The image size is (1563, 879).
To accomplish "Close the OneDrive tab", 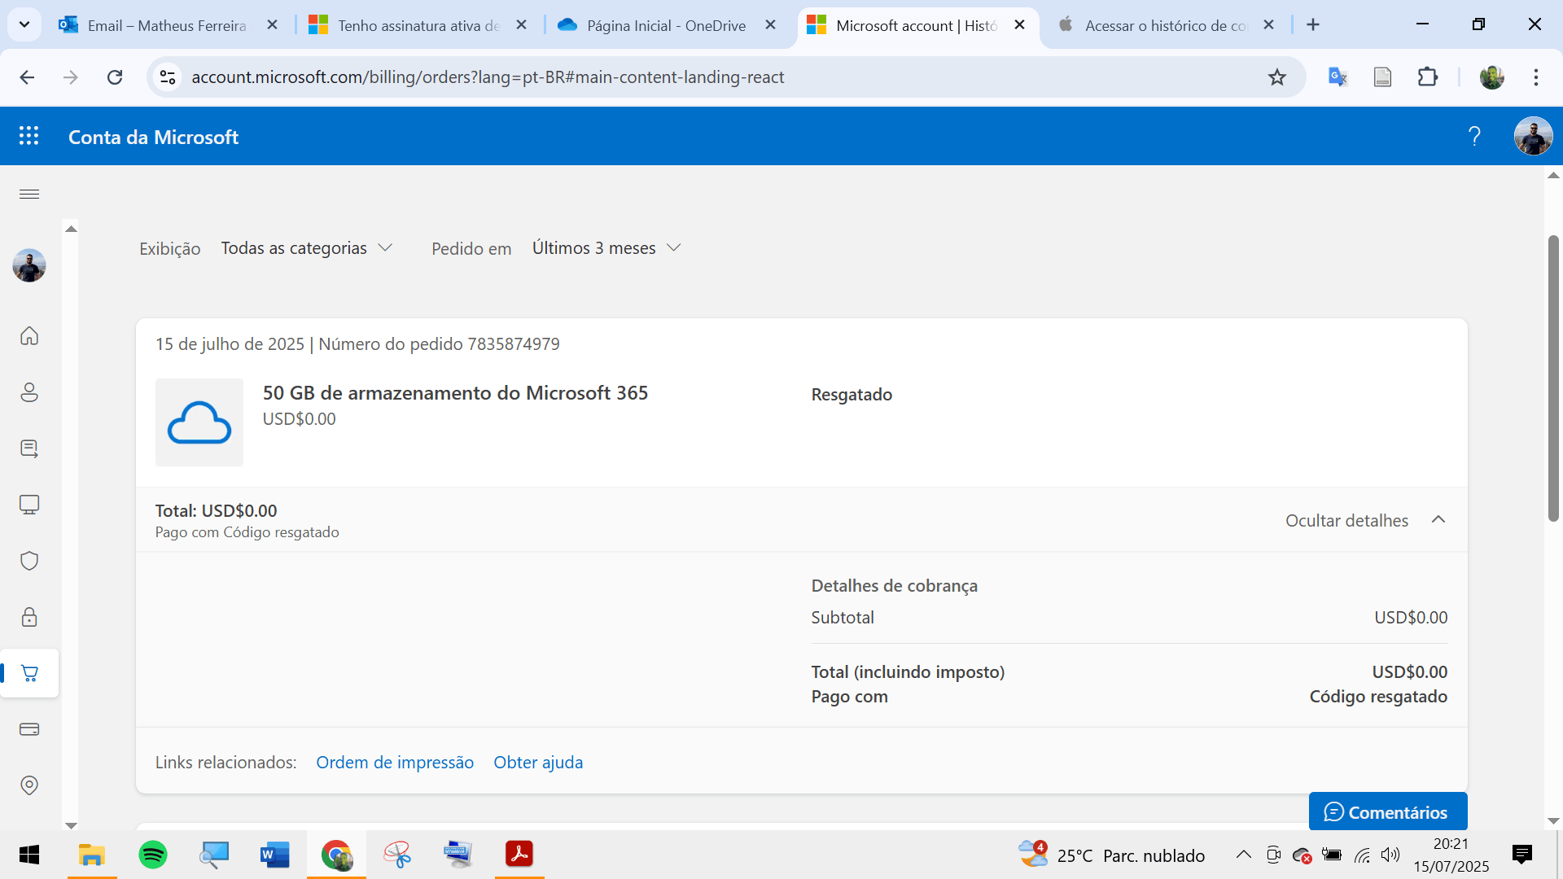I will point(770,25).
